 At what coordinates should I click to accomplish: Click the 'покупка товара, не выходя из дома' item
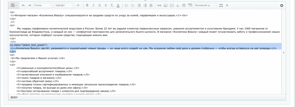click(x=52, y=88)
